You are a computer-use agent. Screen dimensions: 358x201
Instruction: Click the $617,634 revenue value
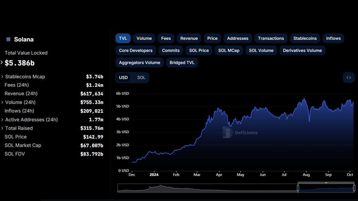coord(92,94)
